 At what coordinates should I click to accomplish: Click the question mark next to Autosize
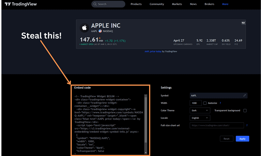[220, 103]
